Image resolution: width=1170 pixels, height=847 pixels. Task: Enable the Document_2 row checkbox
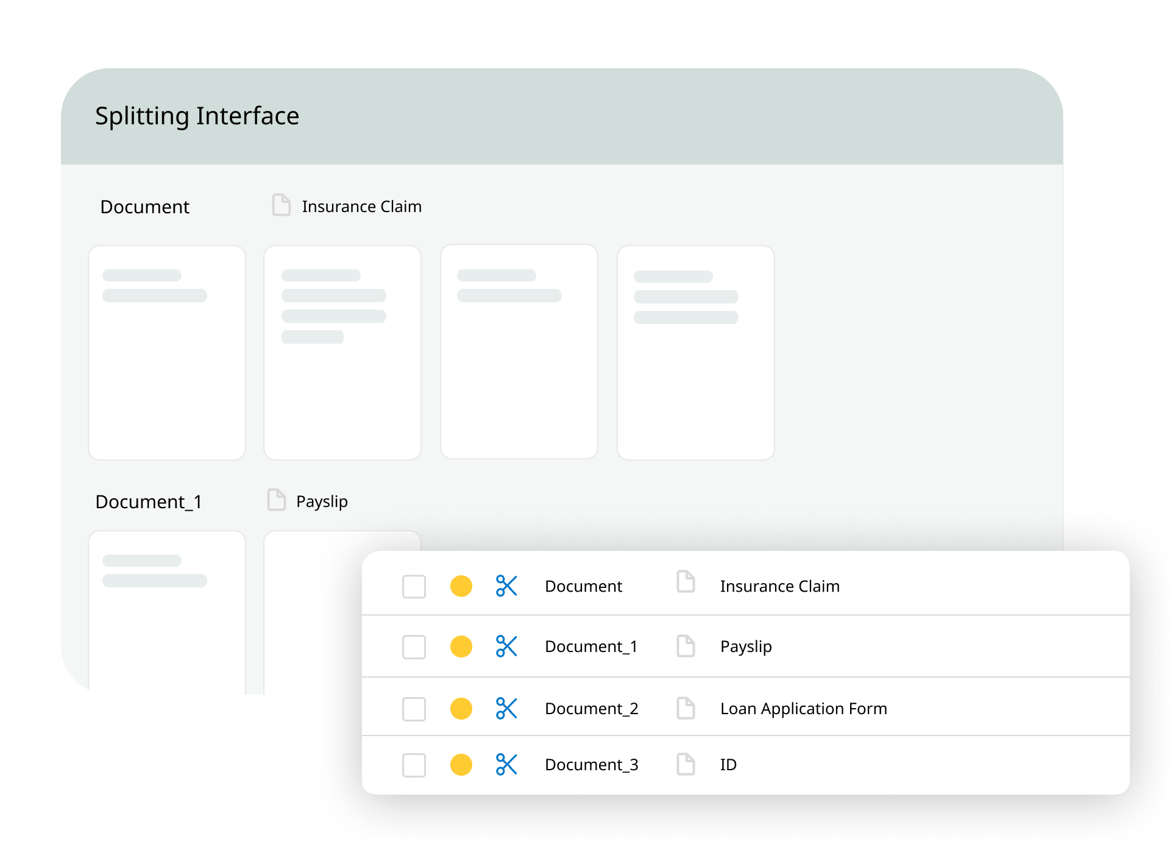tap(414, 709)
